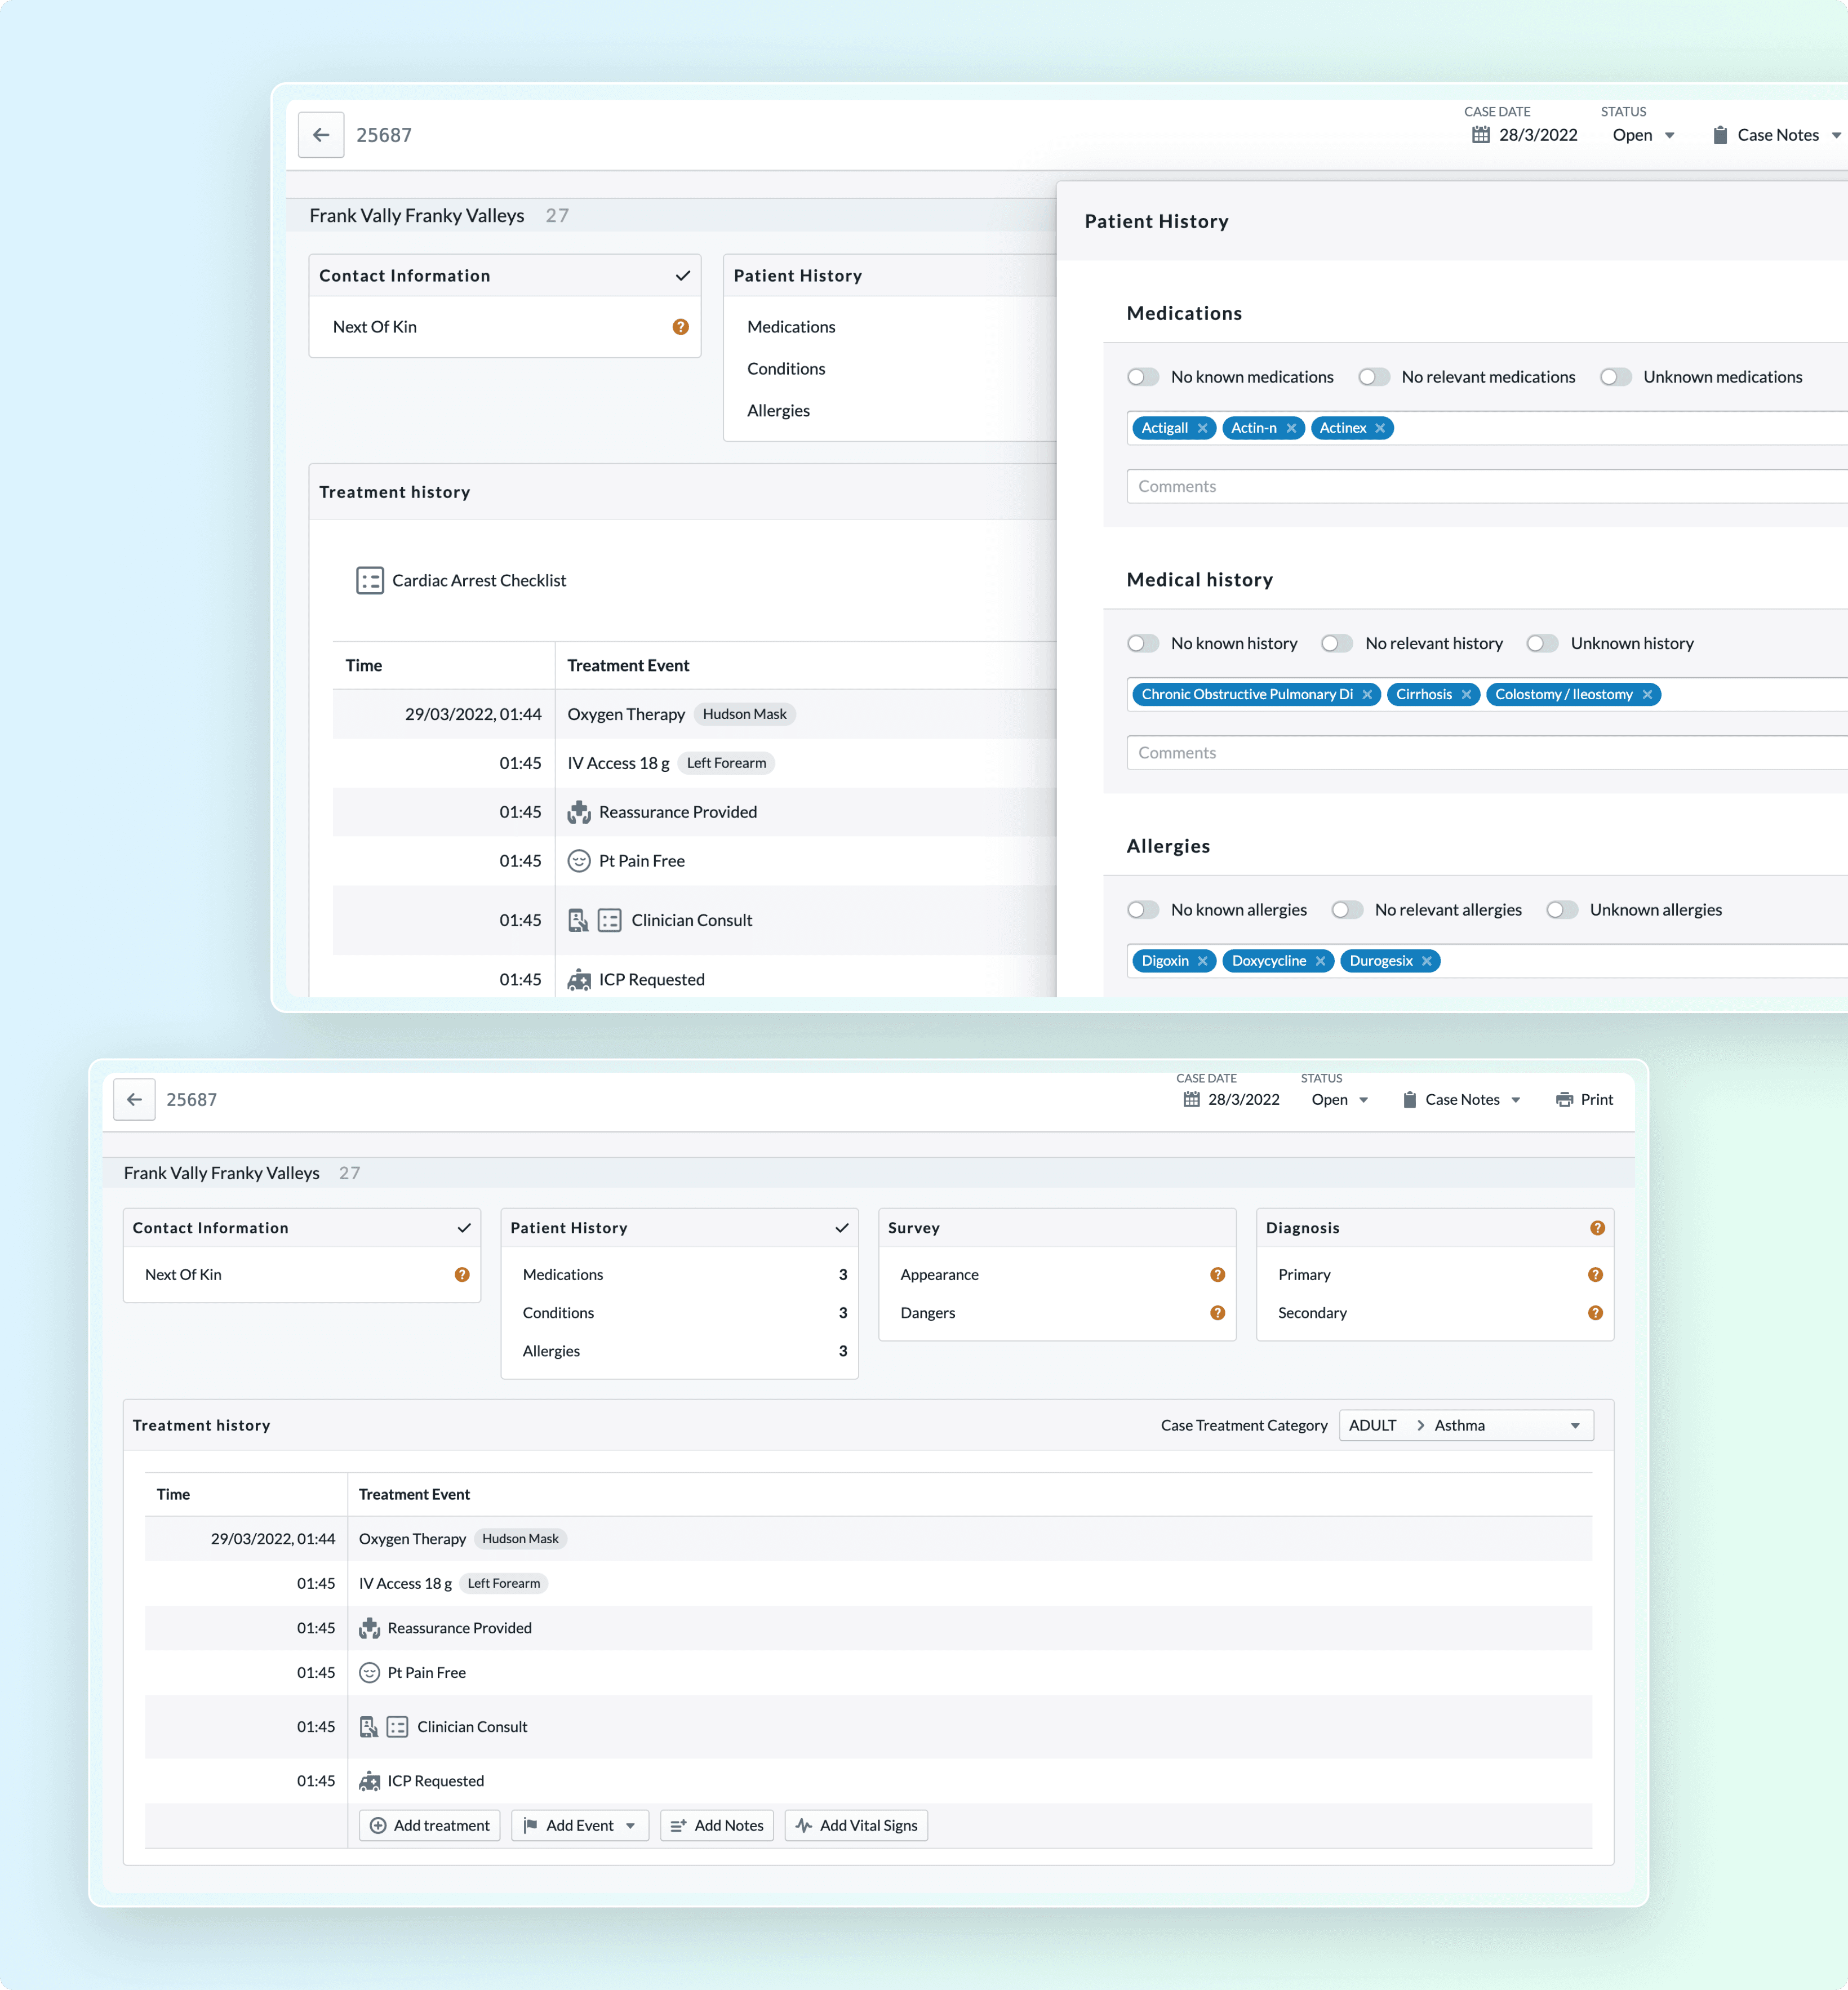Expand the Case Treatment Category dropdown

[x=1466, y=1426]
